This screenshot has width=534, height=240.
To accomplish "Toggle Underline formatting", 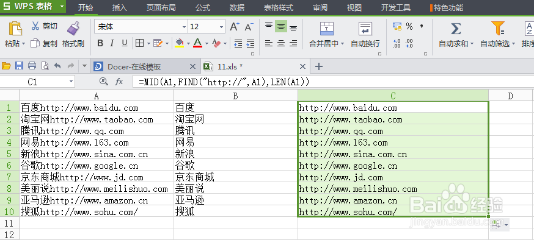I will (x=124, y=43).
